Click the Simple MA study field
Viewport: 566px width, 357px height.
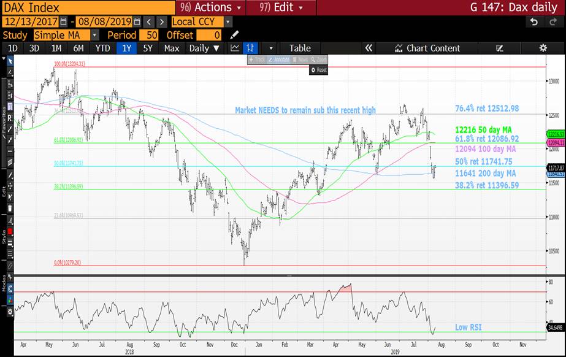[62, 35]
